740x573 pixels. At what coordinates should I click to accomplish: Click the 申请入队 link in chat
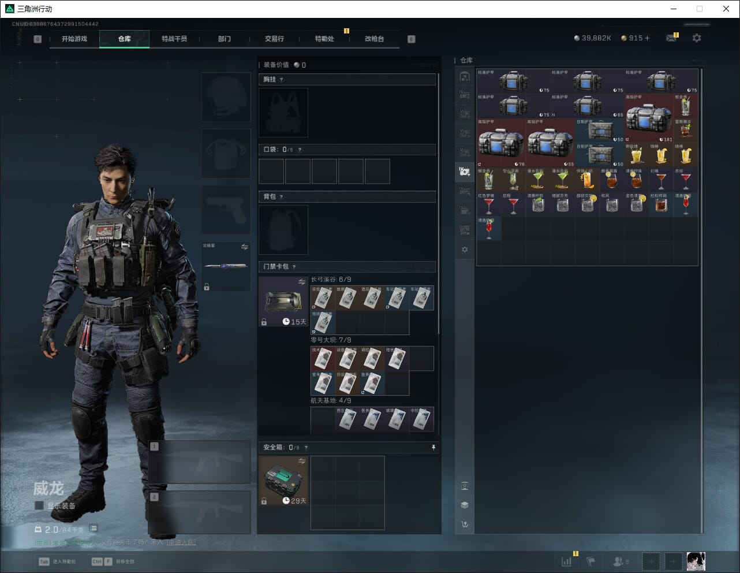pyautogui.click(x=181, y=542)
